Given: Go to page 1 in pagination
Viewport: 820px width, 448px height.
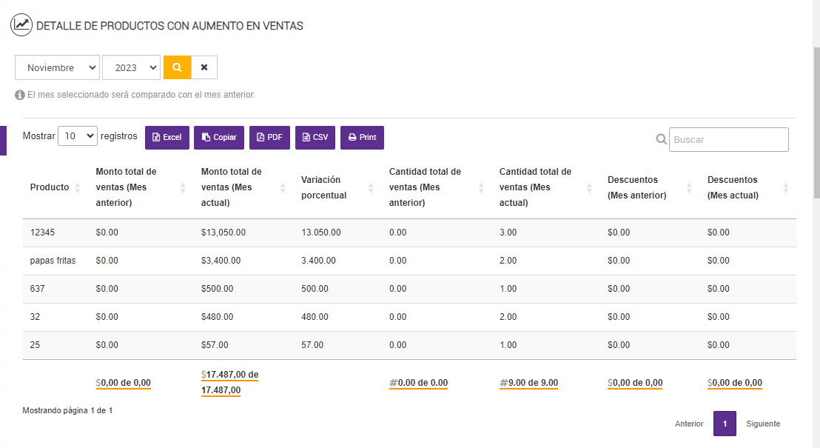Looking at the screenshot, I should point(725,424).
